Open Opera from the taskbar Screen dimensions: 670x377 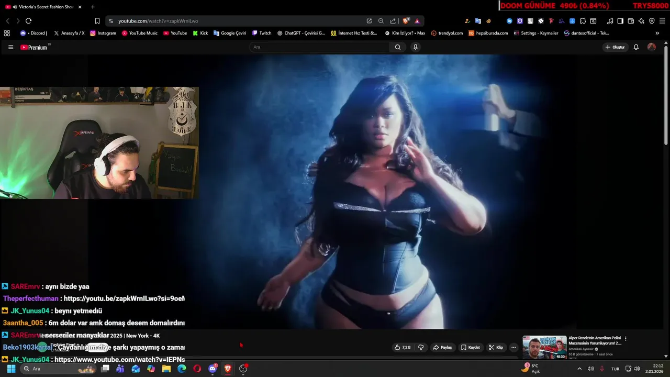click(197, 369)
